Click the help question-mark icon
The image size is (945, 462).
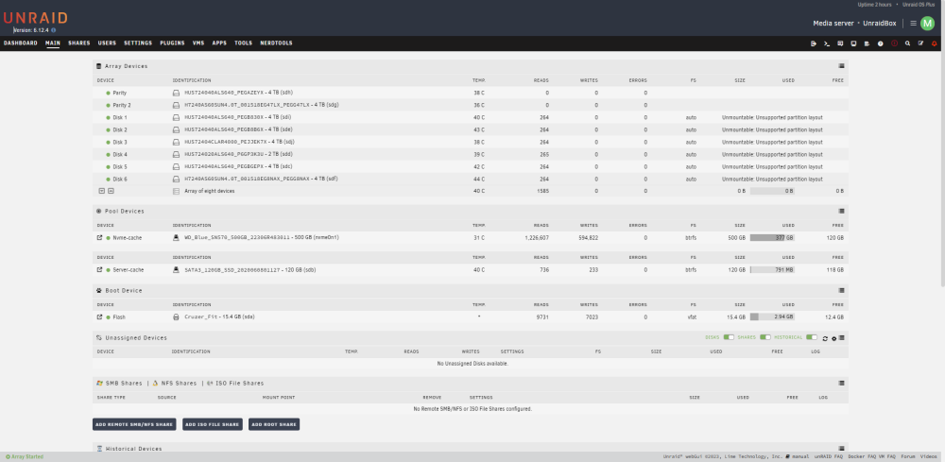click(x=881, y=43)
